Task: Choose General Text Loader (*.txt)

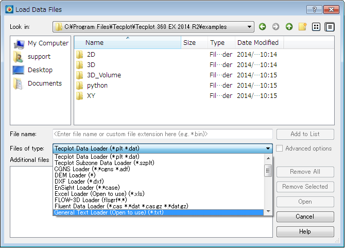Action: pyautogui.click(x=159, y=212)
